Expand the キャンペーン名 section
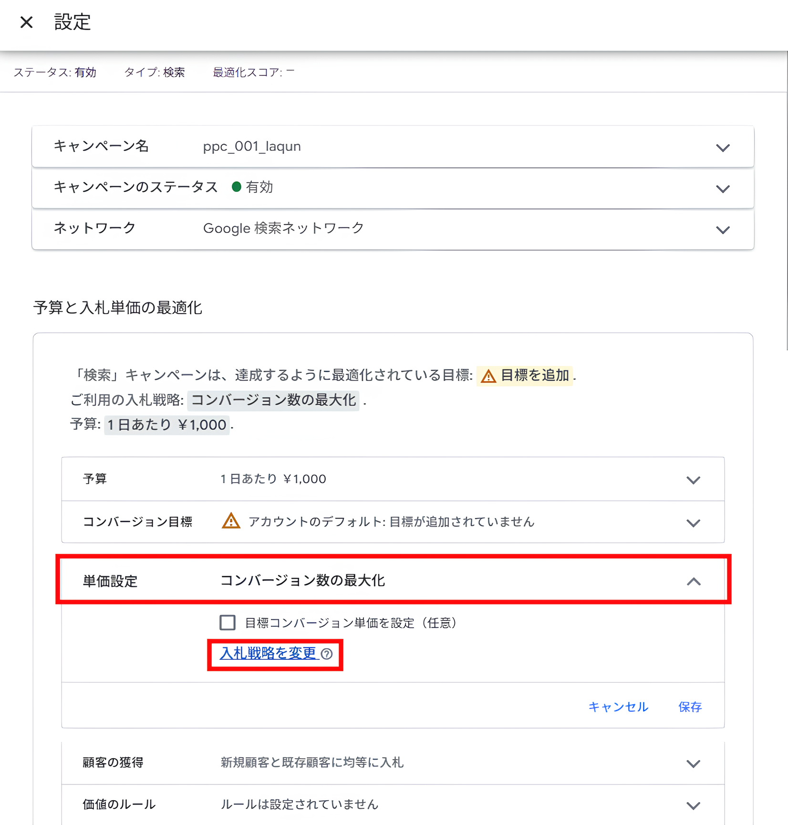This screenshot has height=825, width=788. tap(723, 147)
